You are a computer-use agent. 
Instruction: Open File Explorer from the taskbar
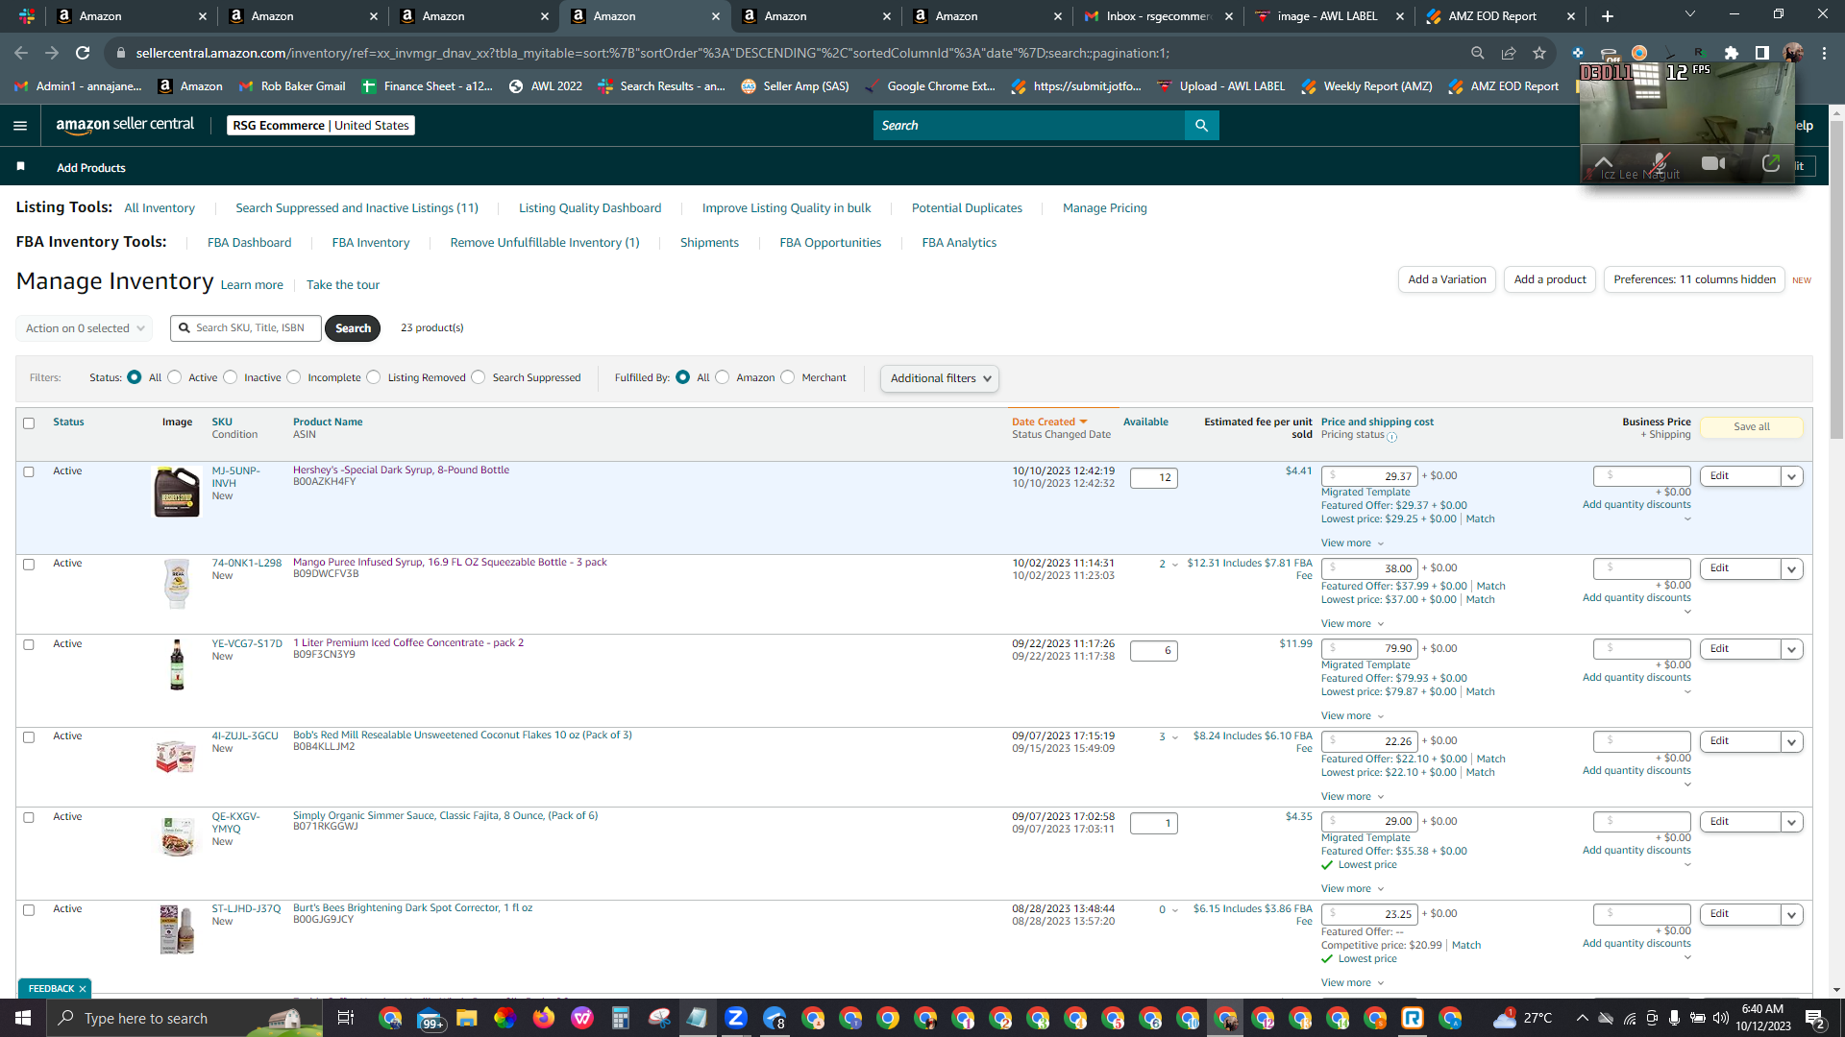click(467, 1018)
